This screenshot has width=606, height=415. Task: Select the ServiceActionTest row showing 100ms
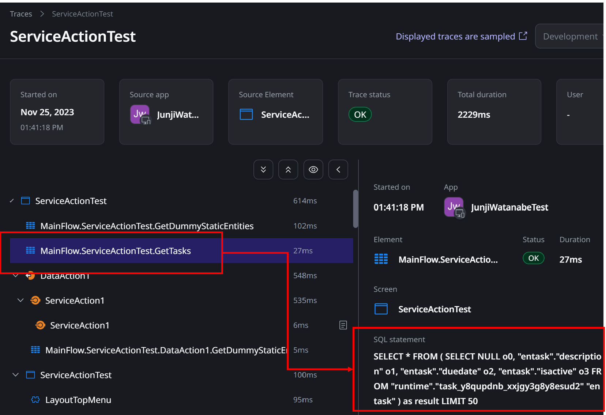coord(181,375)
